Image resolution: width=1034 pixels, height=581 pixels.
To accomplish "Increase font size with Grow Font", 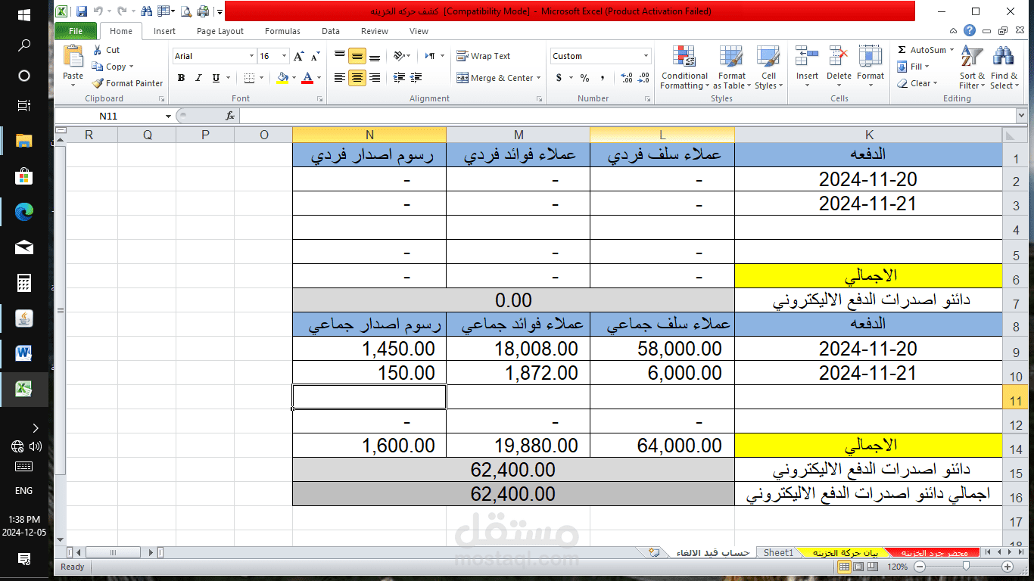I will coord(299,56).
